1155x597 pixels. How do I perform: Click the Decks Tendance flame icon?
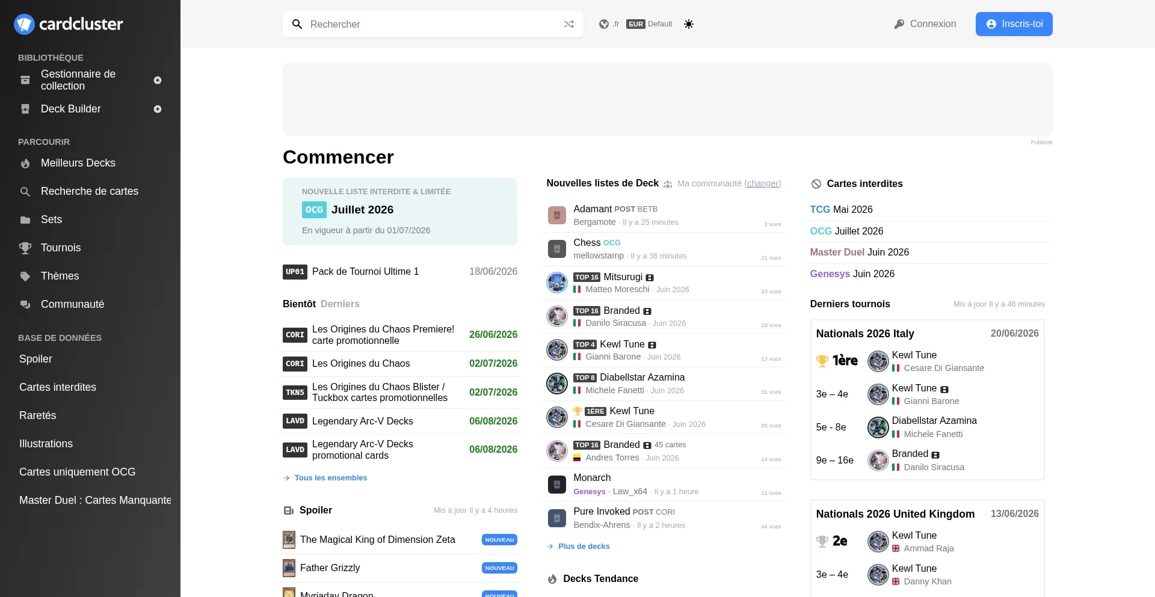(552, 580)
